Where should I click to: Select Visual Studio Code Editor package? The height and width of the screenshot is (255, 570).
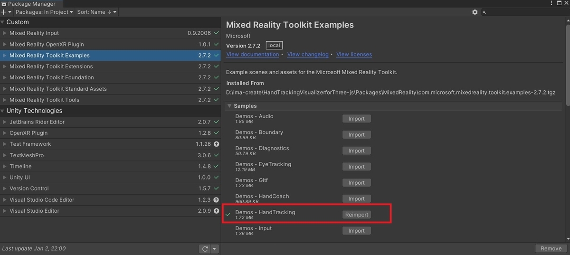[111, 200]
